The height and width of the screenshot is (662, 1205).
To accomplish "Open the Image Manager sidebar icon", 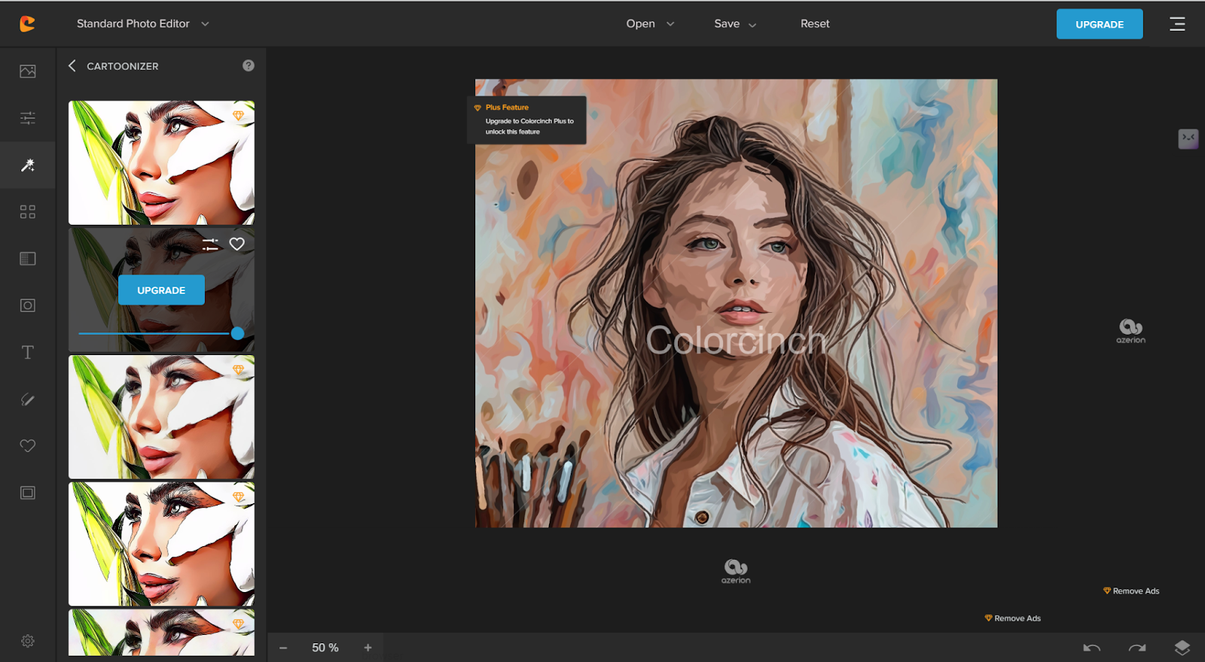I will (28, 71).
